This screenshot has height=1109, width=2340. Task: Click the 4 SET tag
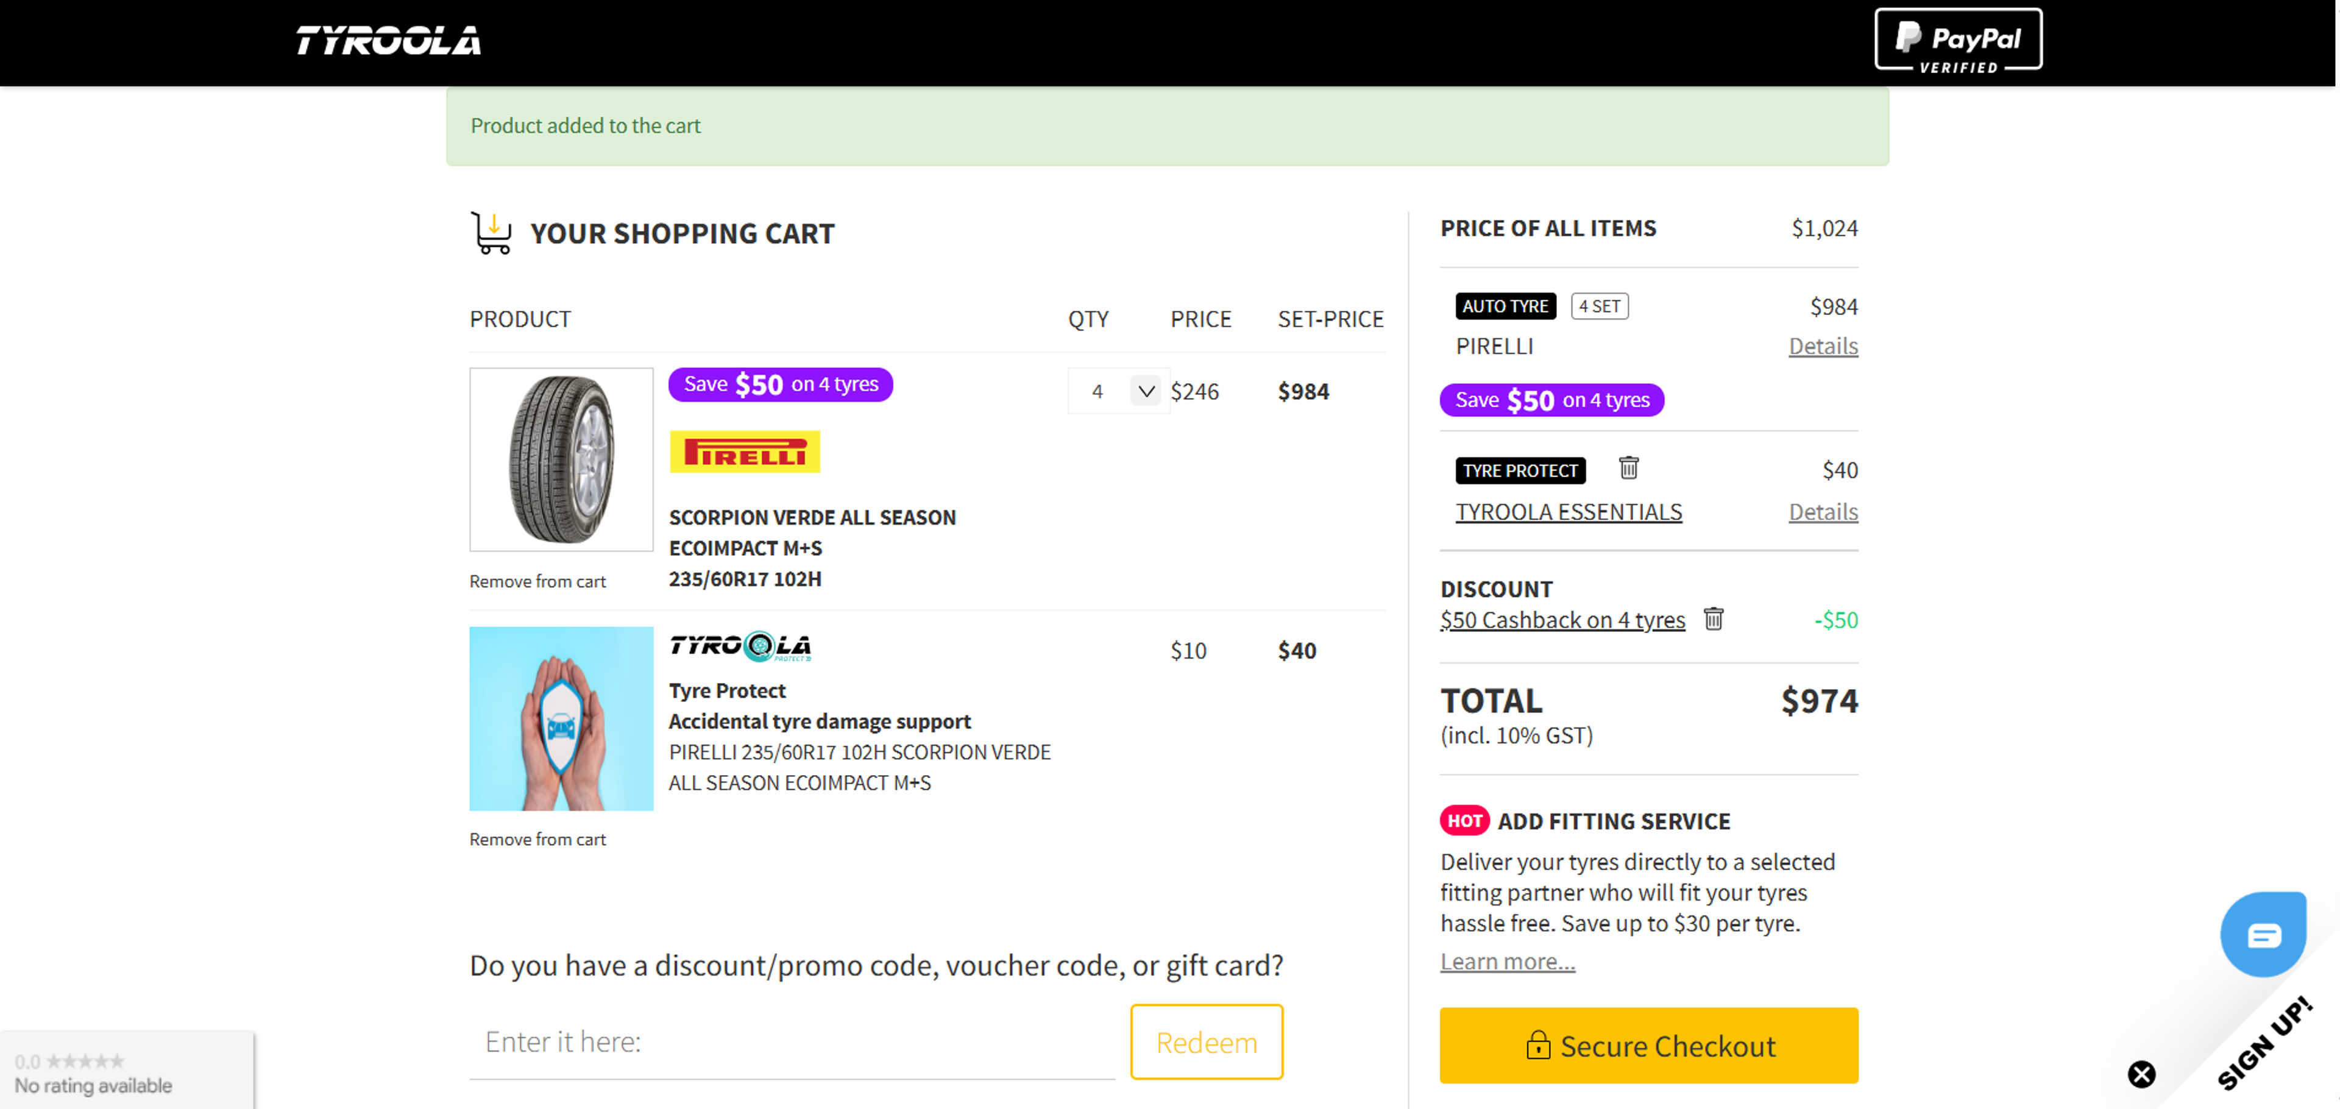point(1600,306)
